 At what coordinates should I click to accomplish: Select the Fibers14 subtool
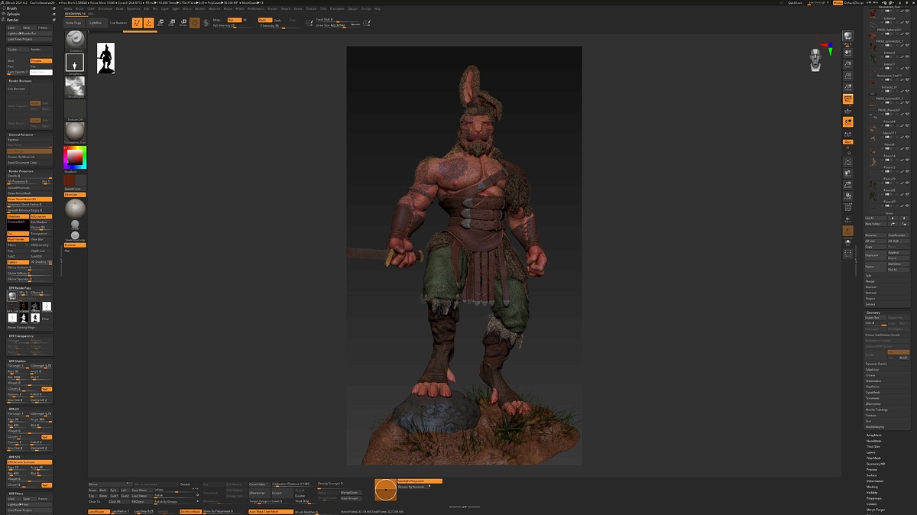(890, 155)
